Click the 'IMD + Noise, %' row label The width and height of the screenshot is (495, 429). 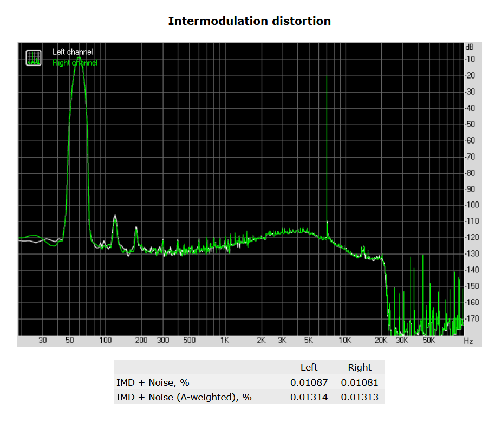coord(153,382)
